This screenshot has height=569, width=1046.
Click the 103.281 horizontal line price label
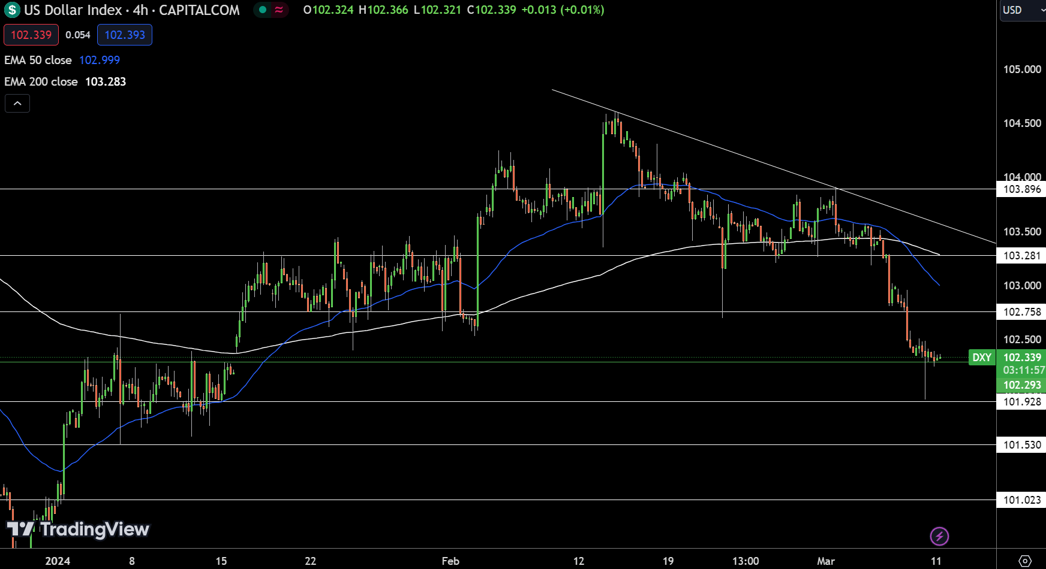[1021, 256]
